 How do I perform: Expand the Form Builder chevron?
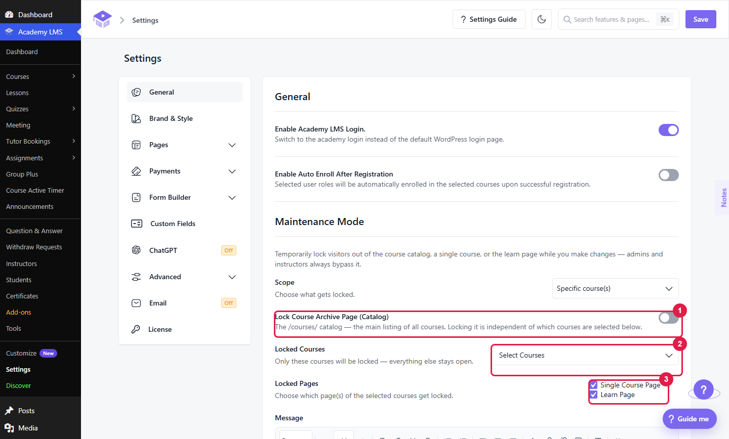pos(232,198)
